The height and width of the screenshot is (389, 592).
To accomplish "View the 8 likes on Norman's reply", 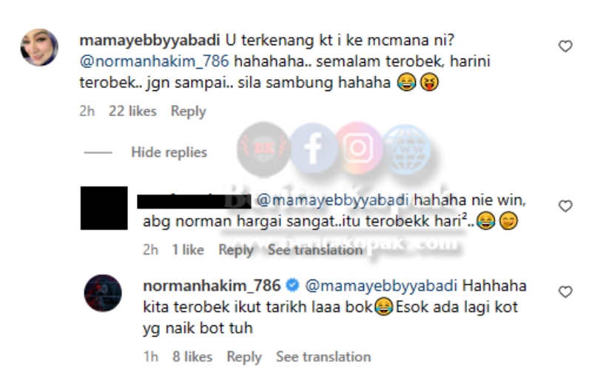I will 192,356.
